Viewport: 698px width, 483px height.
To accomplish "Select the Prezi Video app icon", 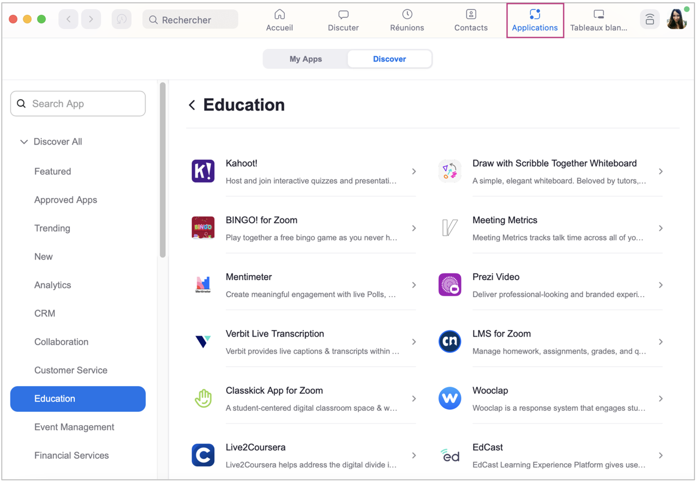I will click(449, 285).
